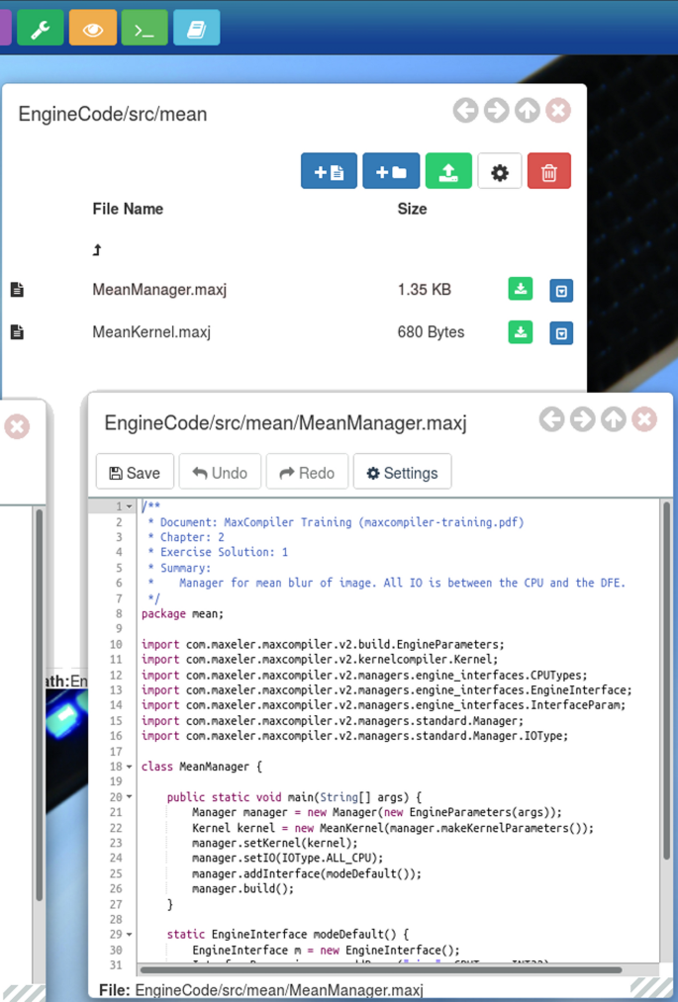The height and width of the screenshot is (1002, 678).
Task: Go forward in EngineCode/src/mean file browser
Action: (496, 111)
